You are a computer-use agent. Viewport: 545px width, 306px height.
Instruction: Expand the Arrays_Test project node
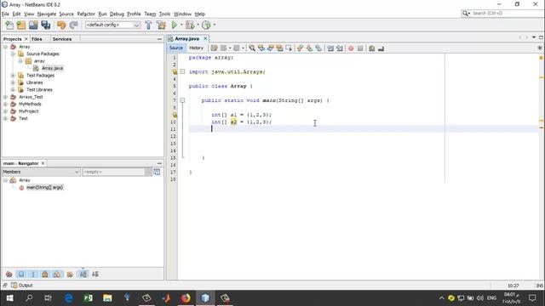[x=6, y=97]
